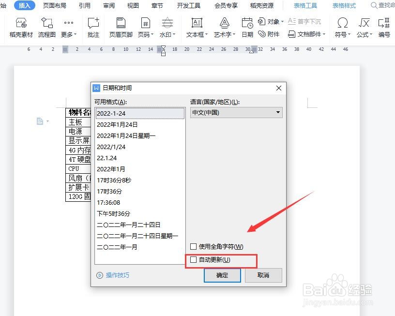395x316 pixels.
Task: Open the 语言 country/region dropdown
Action: (x=277, y=112)
